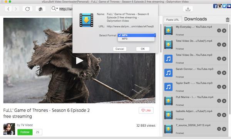Select Total Video Do...YouTube.mp3 music icon
Viewport: 231px width, 139px height.
point(168,59)
